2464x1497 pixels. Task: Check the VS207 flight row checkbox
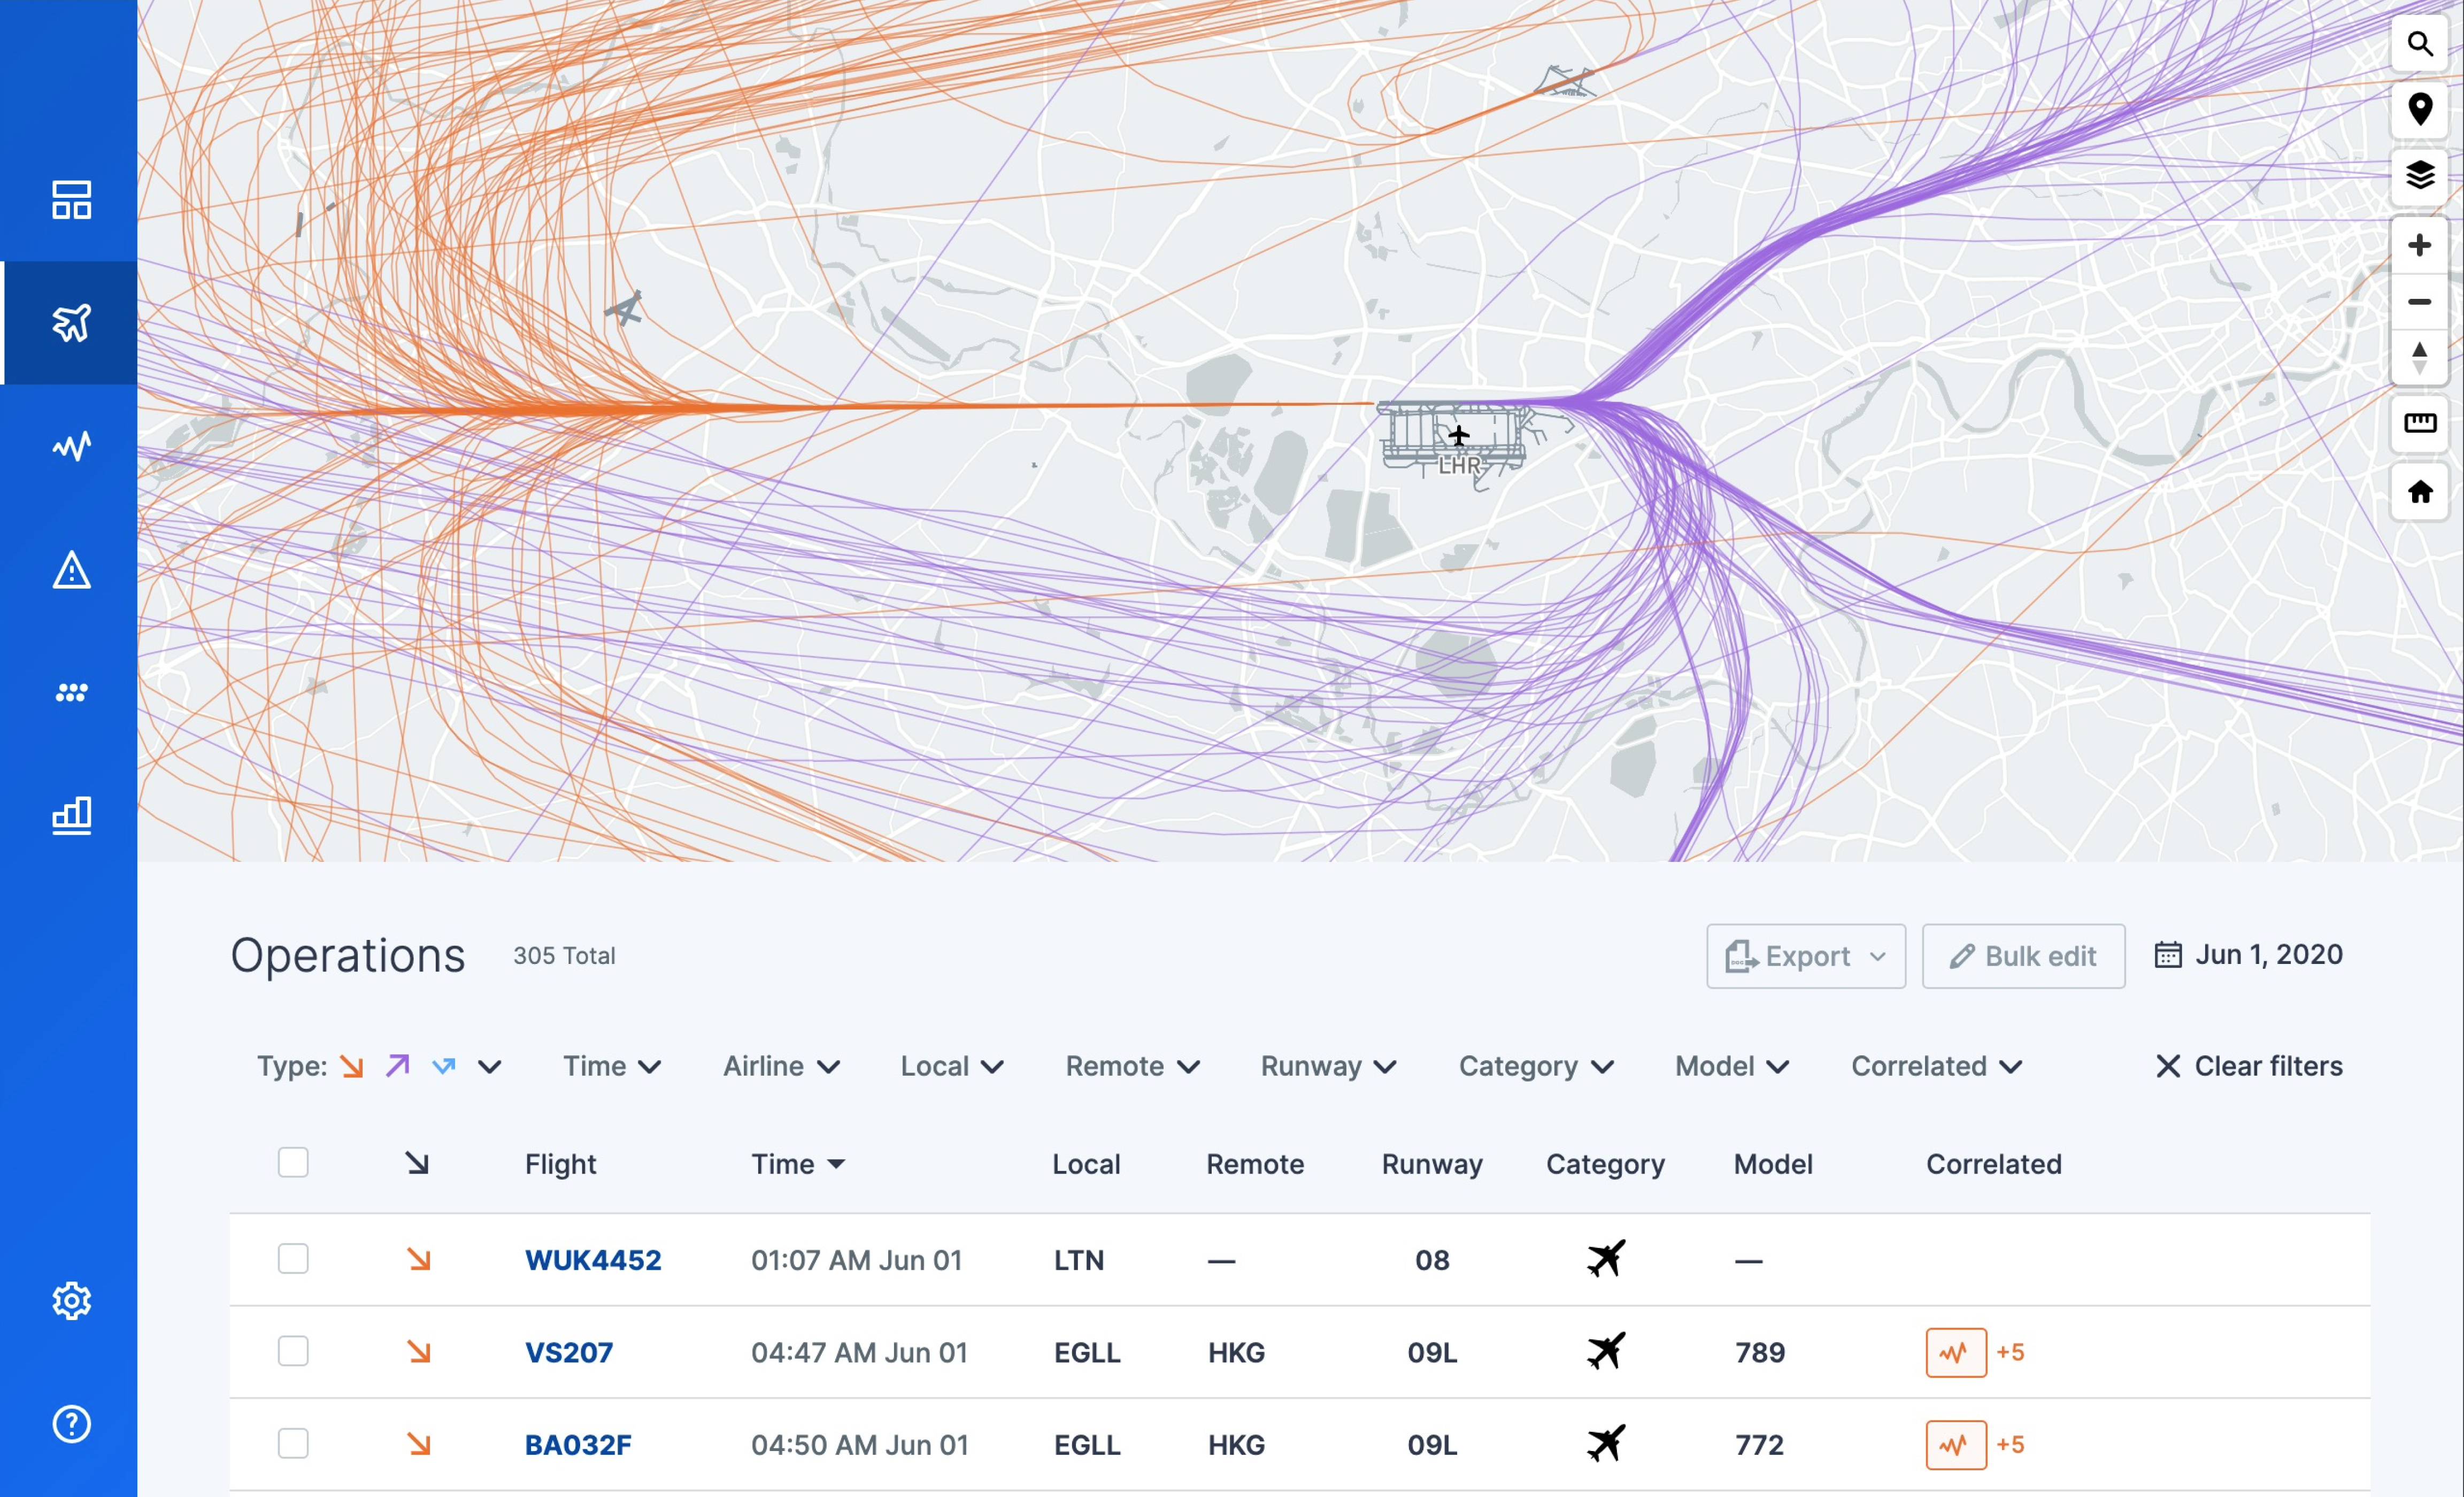click(x=293, y=1351)
